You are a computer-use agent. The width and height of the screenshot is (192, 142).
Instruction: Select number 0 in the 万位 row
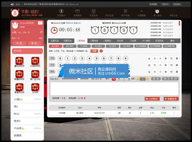point(60,58)
